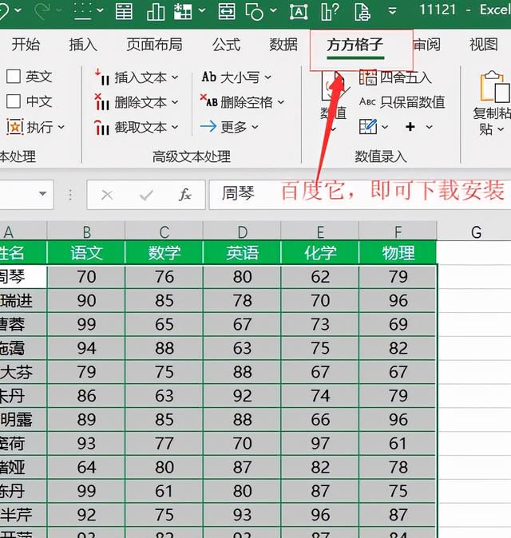Open the 页面布局 ribbon tab

[x=154, y=45]
